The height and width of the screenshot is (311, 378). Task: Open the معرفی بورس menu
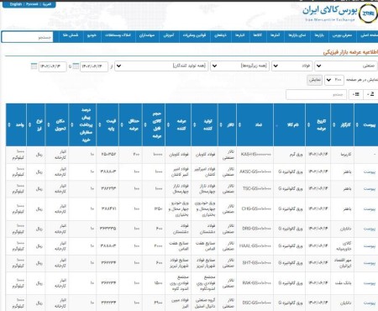coord(342,35)
